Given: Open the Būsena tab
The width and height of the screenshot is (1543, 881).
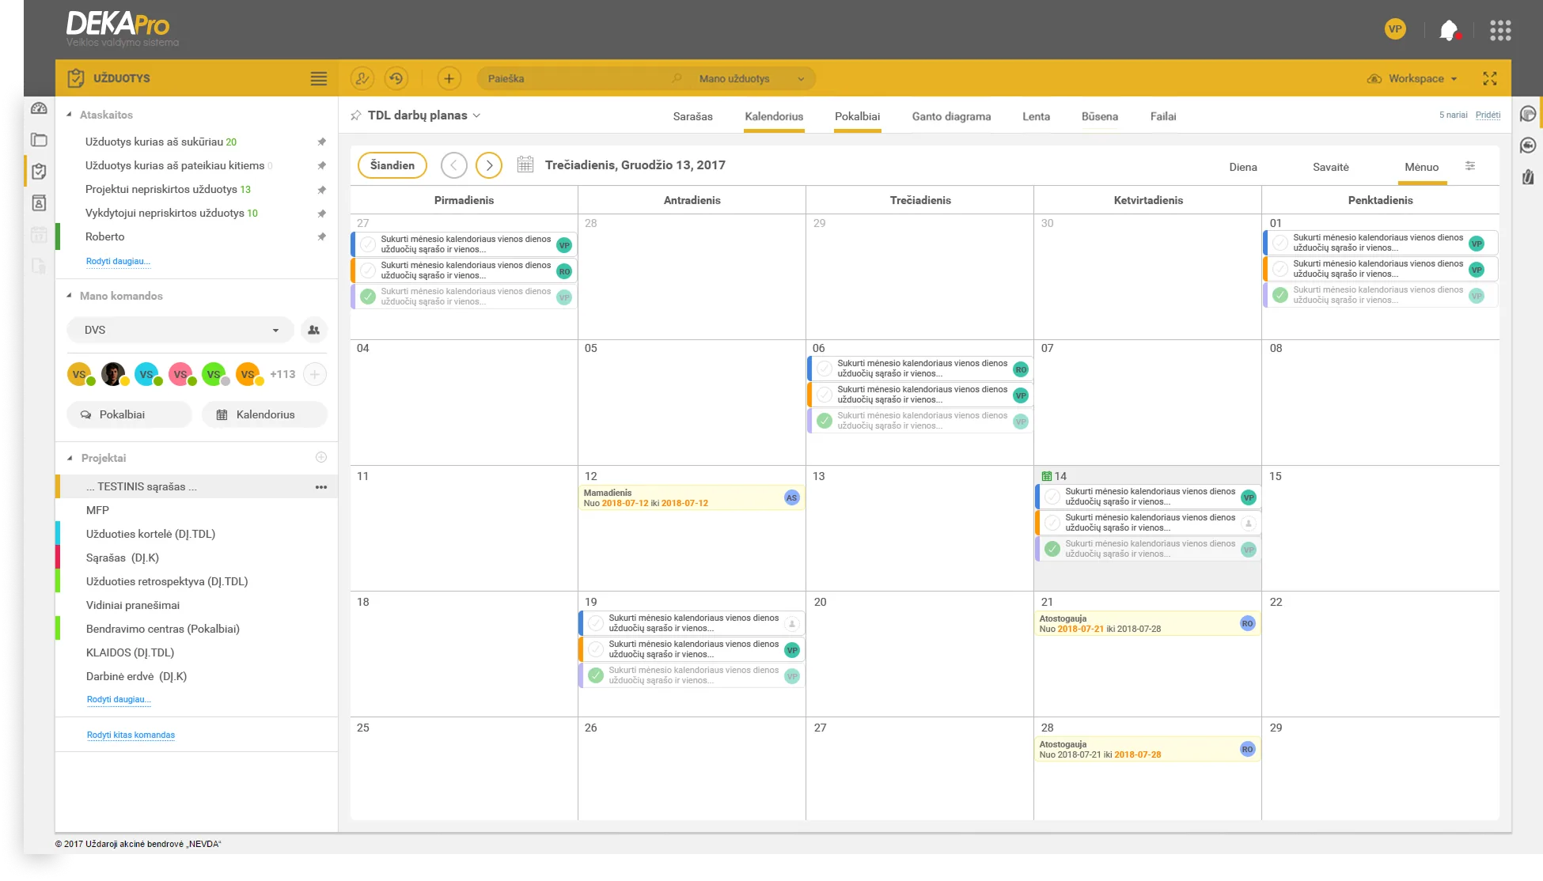Looking at the screenshot, I should [x=1100, y=116].
